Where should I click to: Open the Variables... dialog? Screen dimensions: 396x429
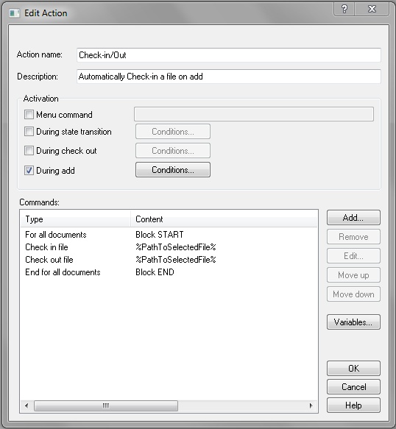tap(353, 322)
